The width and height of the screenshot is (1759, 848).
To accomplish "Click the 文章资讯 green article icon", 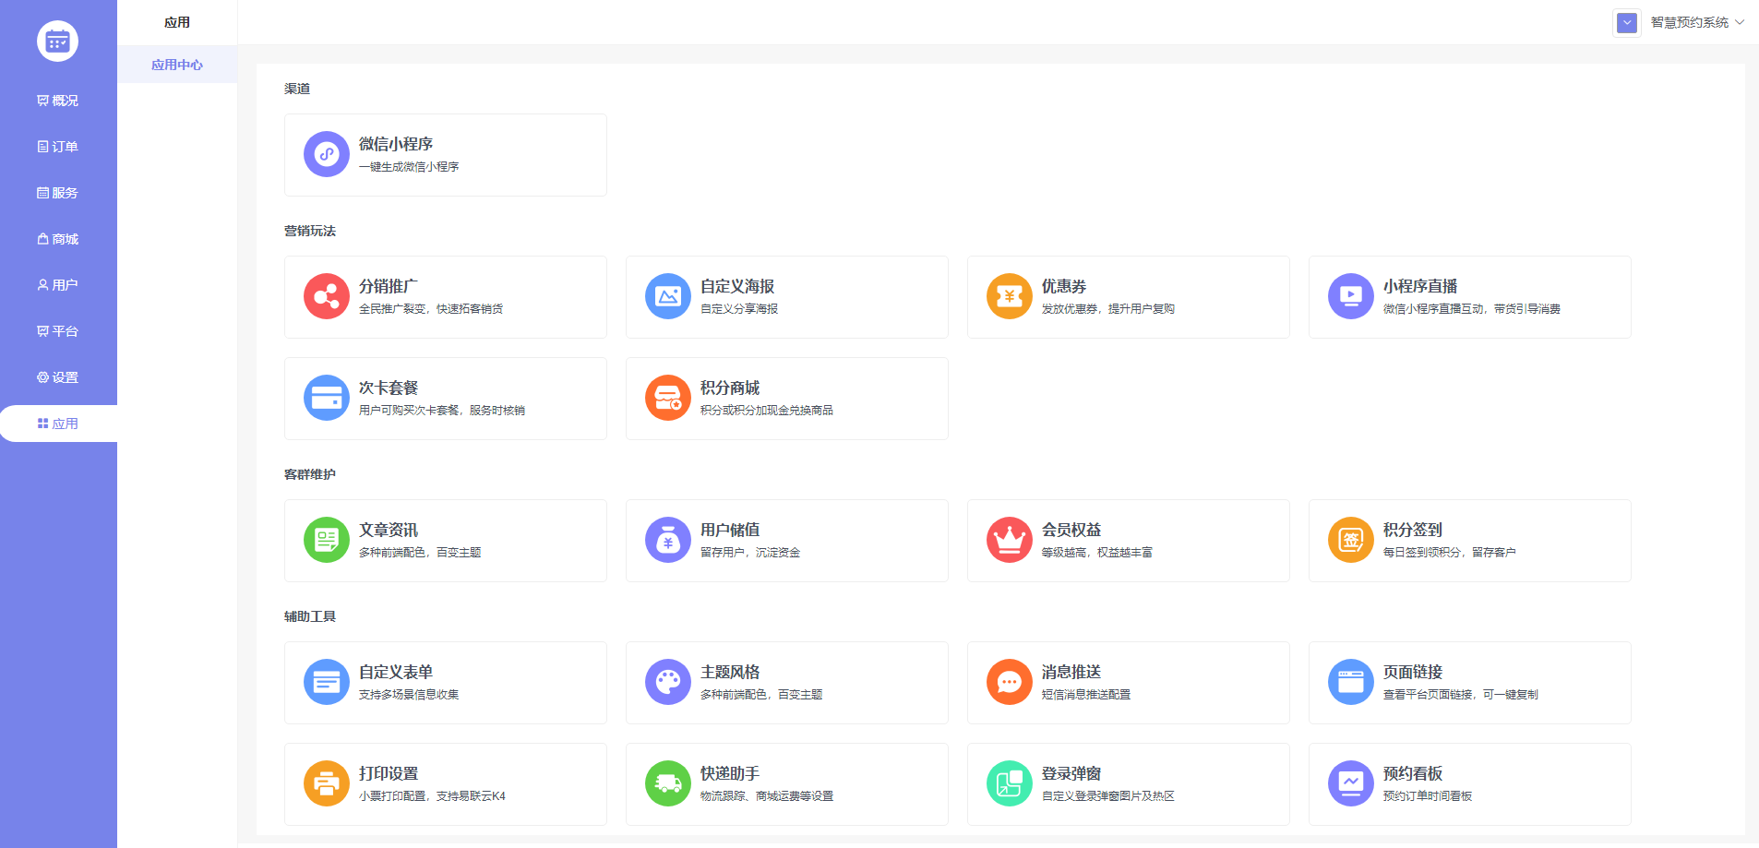I will click(327, 540).
